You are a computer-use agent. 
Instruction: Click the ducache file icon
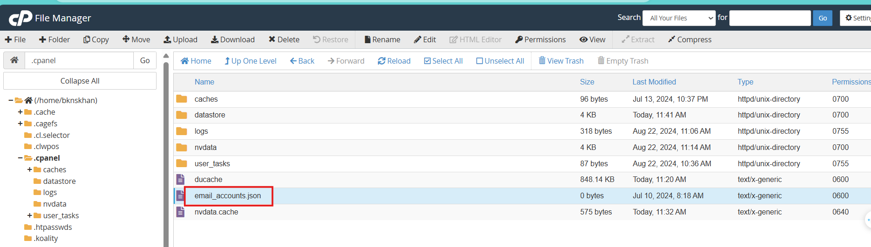[181, 179]
